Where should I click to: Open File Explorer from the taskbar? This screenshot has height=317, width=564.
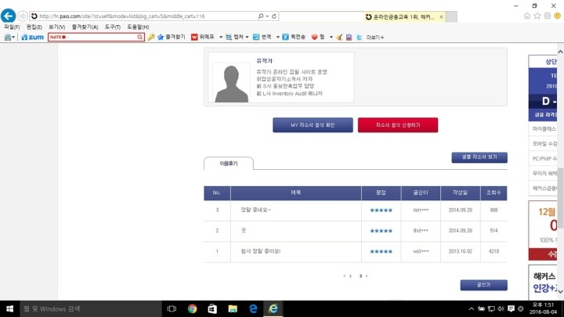point(233,308)
